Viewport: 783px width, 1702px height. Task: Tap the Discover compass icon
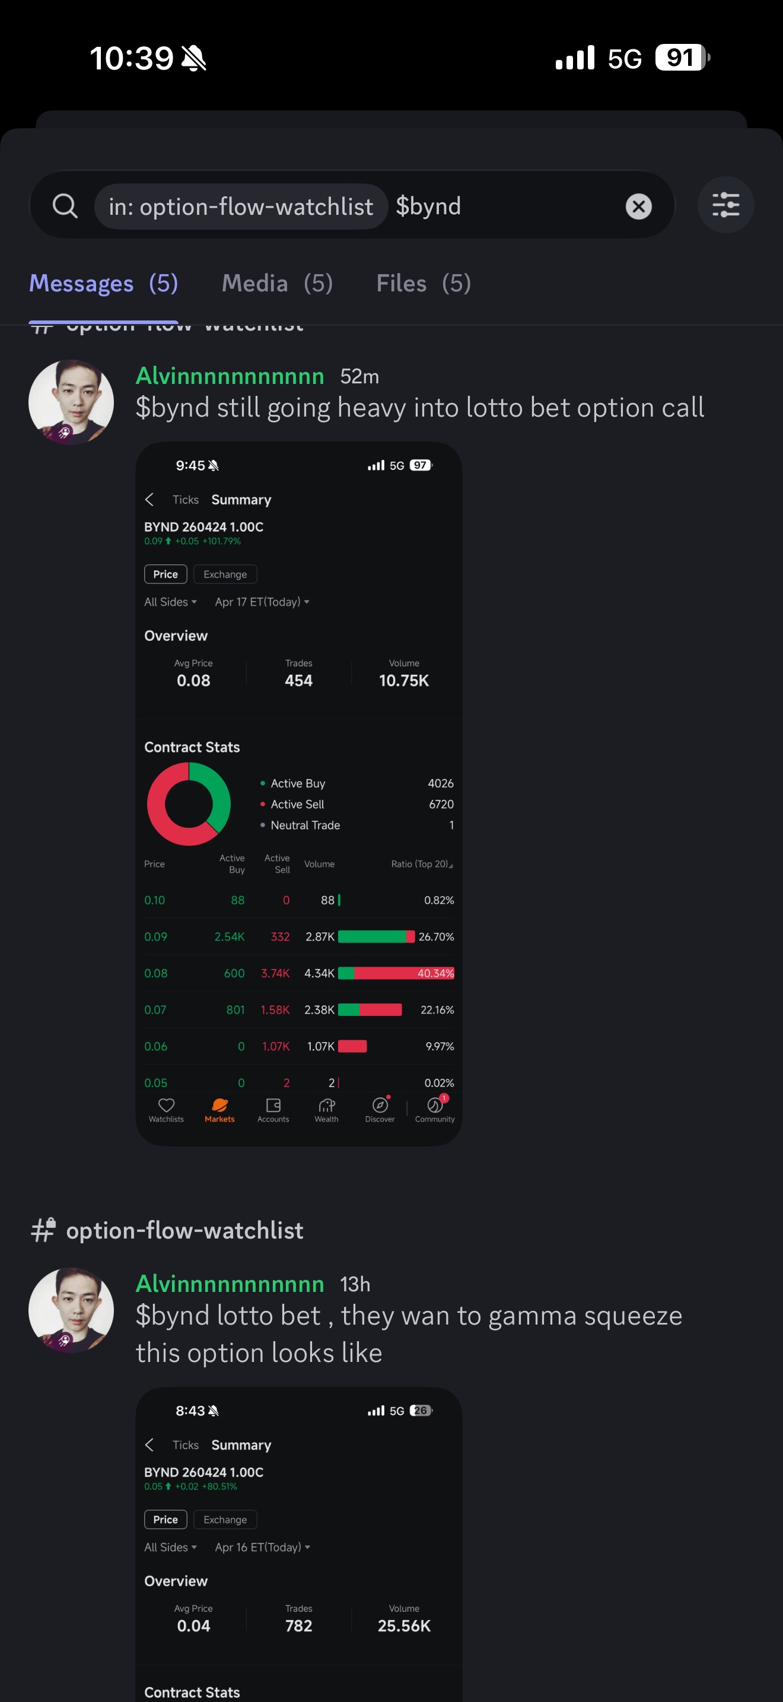click(x=380, y=1109)
